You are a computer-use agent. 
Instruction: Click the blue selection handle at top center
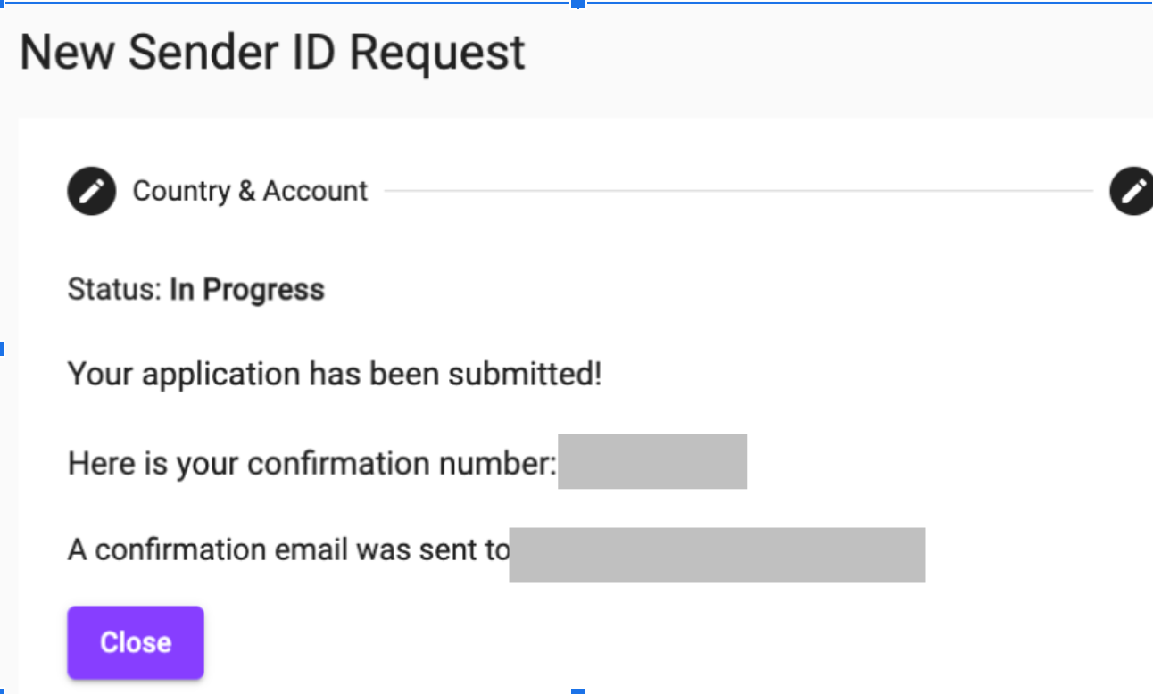[x=578, y=4]
